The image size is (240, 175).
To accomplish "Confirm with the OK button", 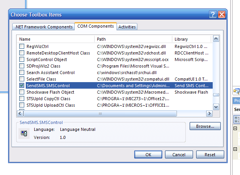I will [x=148, y=155].
